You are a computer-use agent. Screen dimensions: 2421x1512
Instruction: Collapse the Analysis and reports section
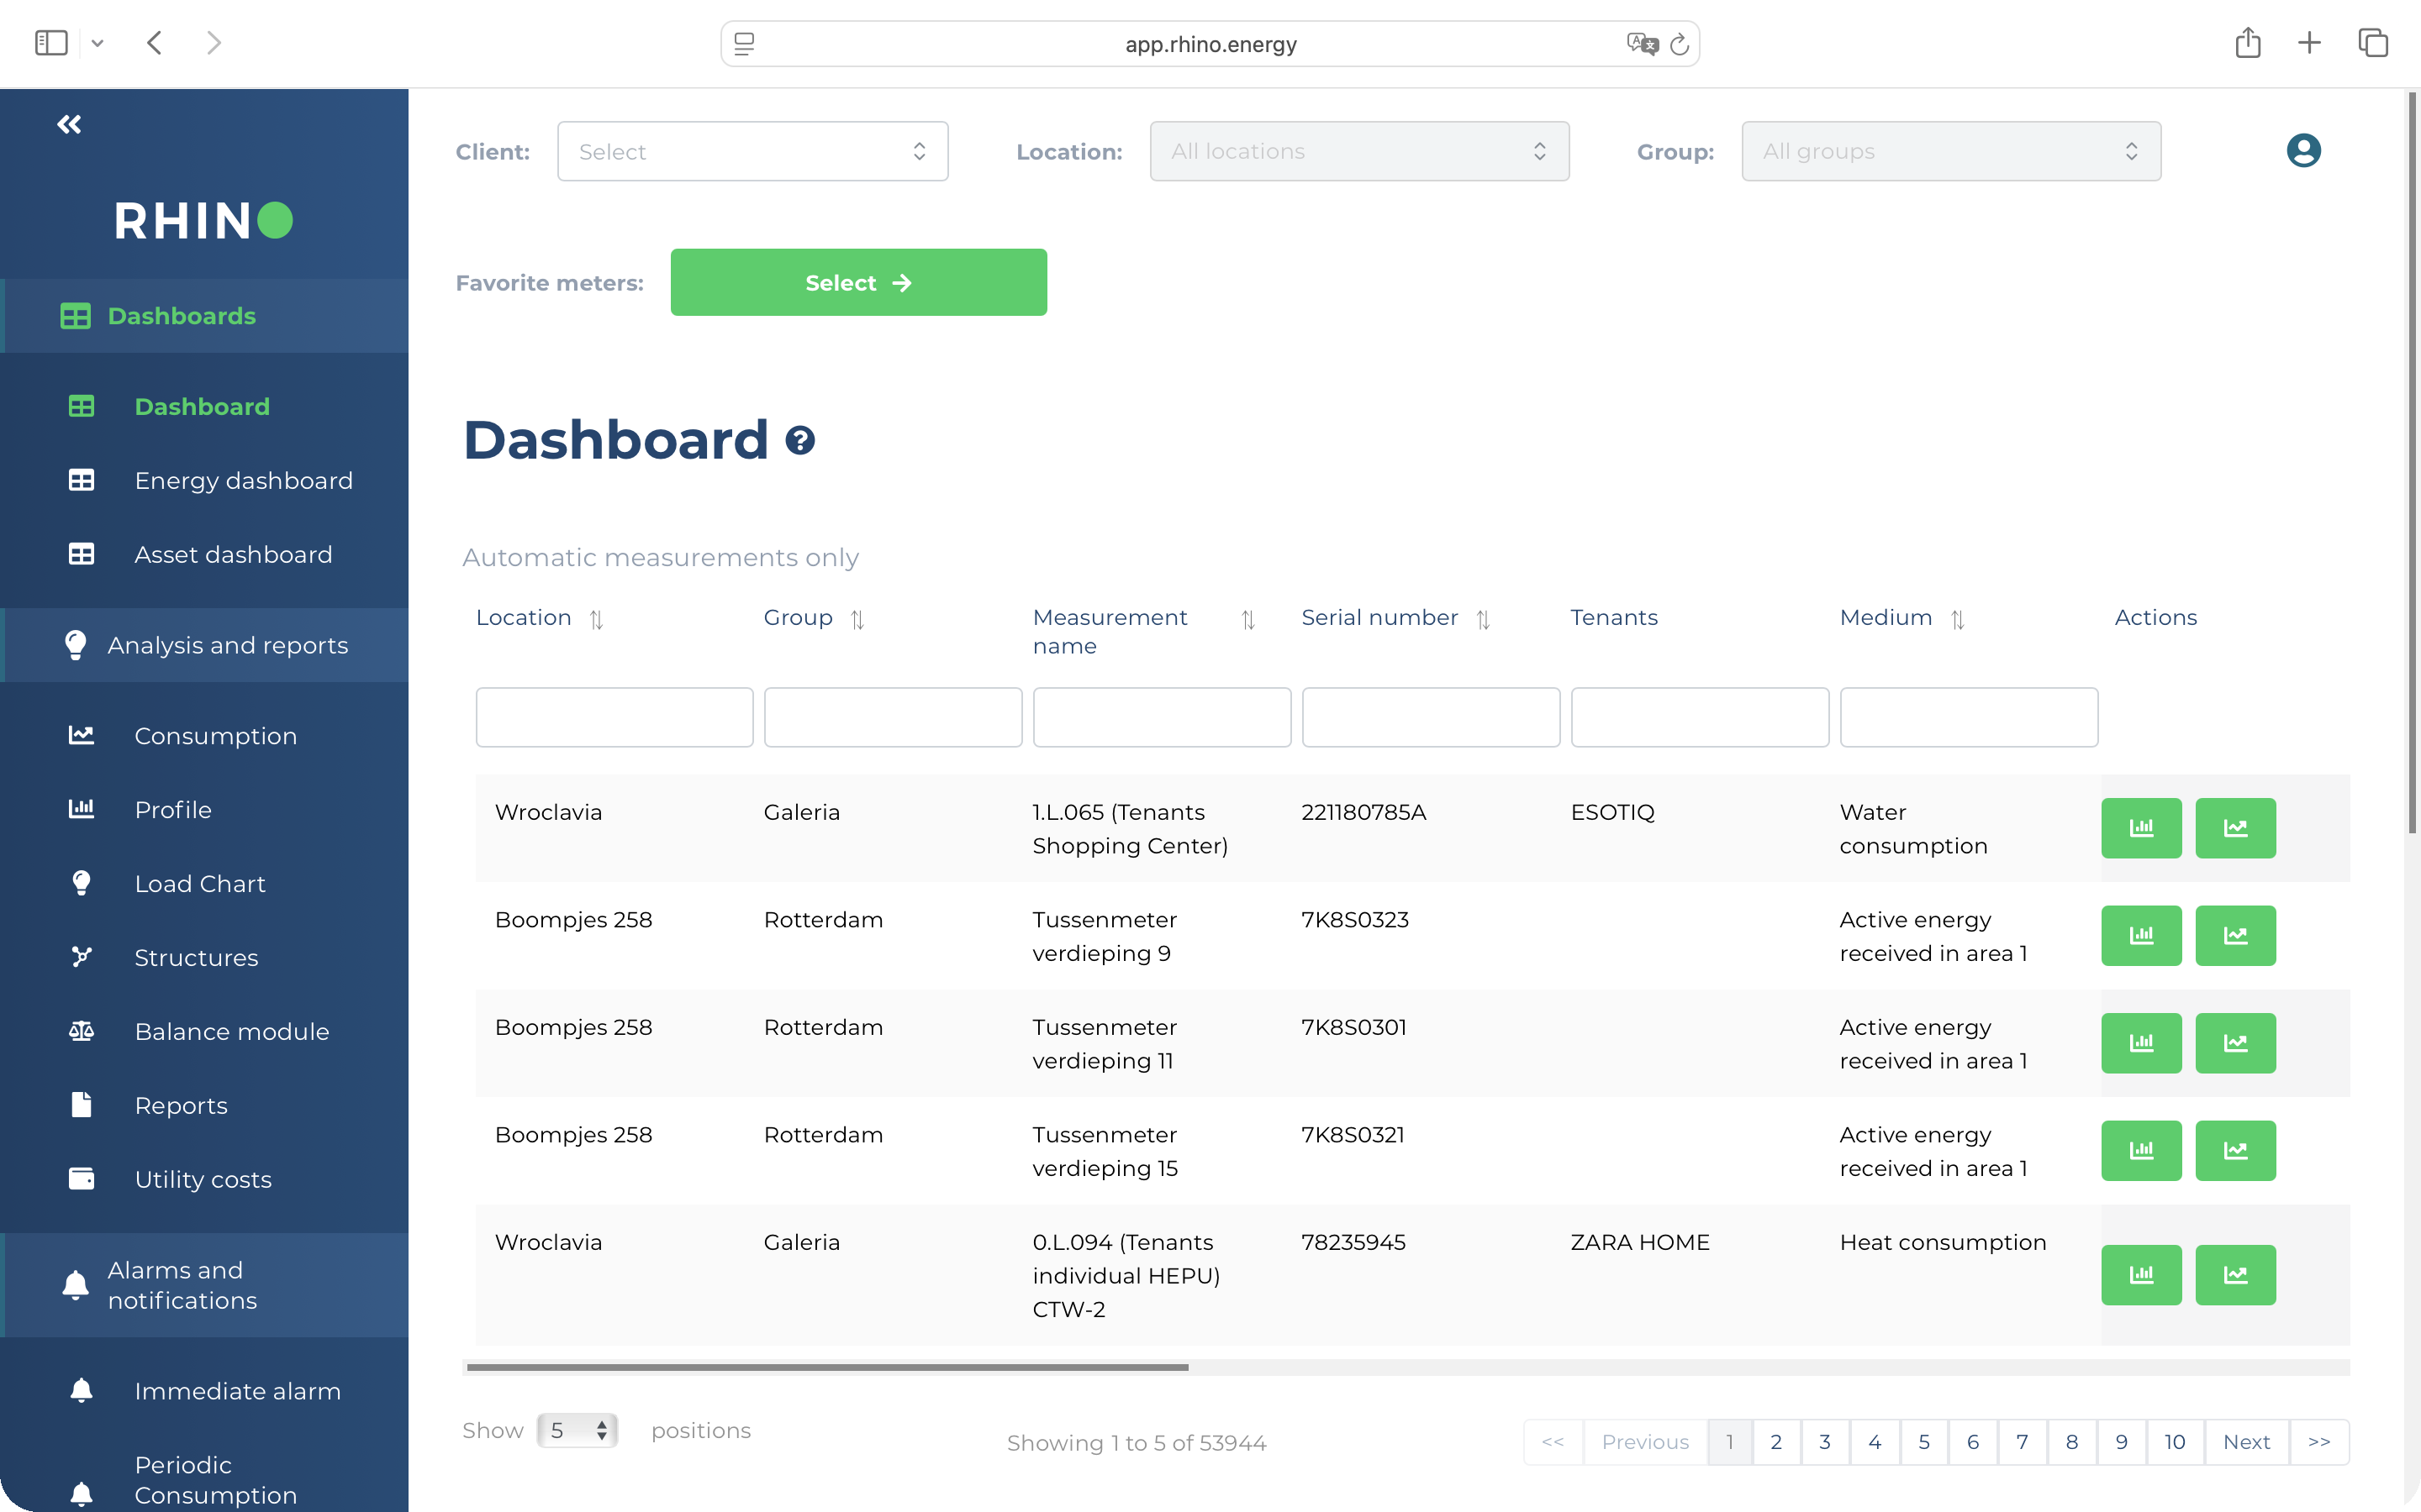pos(204,645)
